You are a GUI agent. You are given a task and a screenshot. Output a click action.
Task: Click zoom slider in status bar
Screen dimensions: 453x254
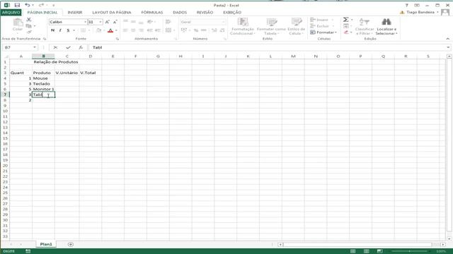click(x=410, y=251)
